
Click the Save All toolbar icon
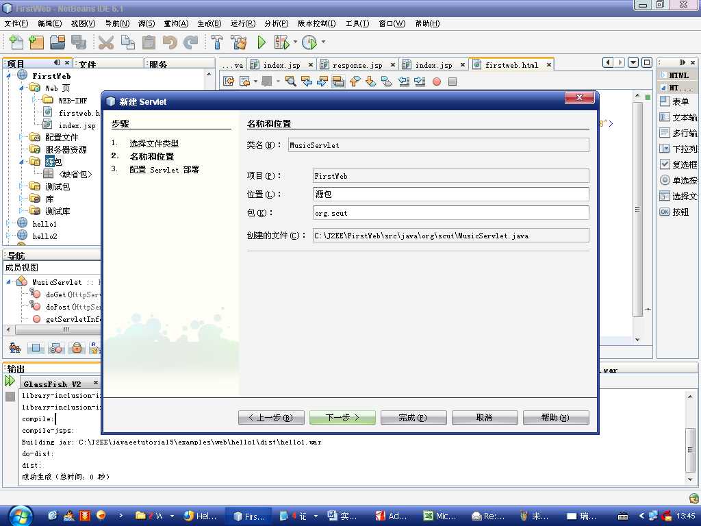(x=79, y=42)
